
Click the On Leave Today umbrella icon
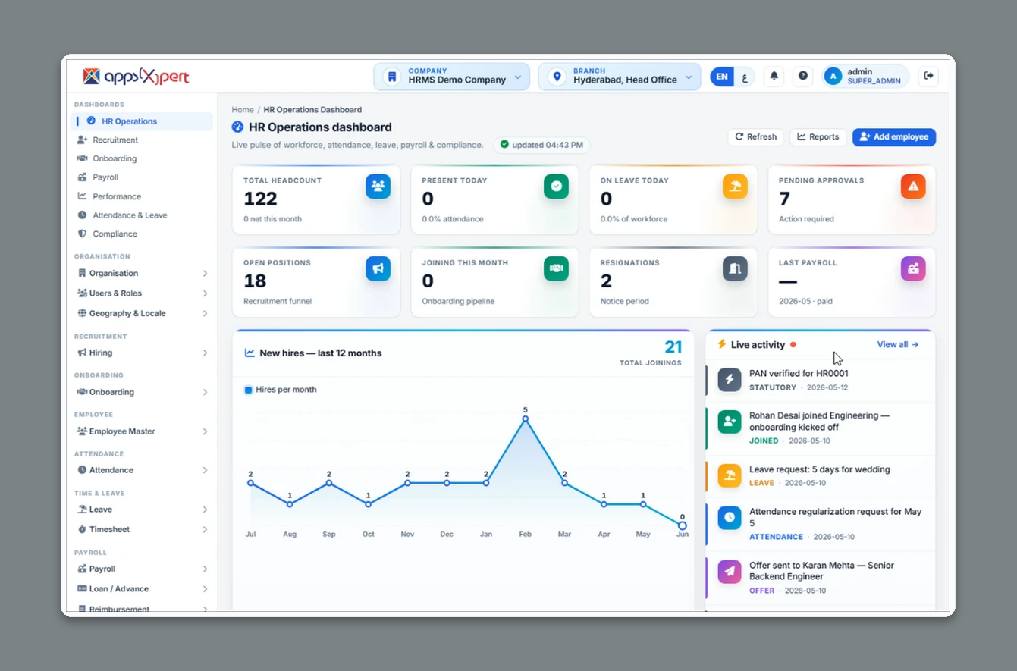(x=735, y=187)
